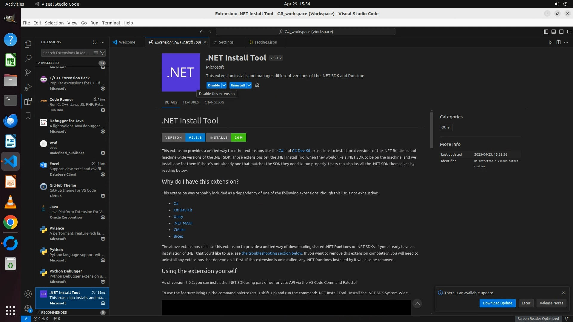Click the gear icon next to Uninstall
The image size is (573, 322).
(x=257, y=85)
